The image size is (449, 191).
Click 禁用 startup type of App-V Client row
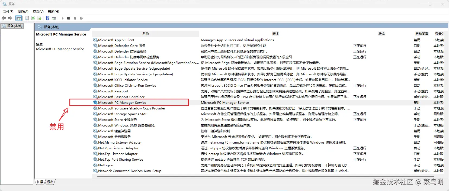[417, 40]
